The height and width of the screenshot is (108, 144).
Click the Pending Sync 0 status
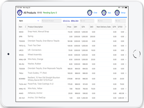tap(50, 13)
